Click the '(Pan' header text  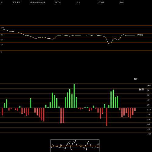122,2
